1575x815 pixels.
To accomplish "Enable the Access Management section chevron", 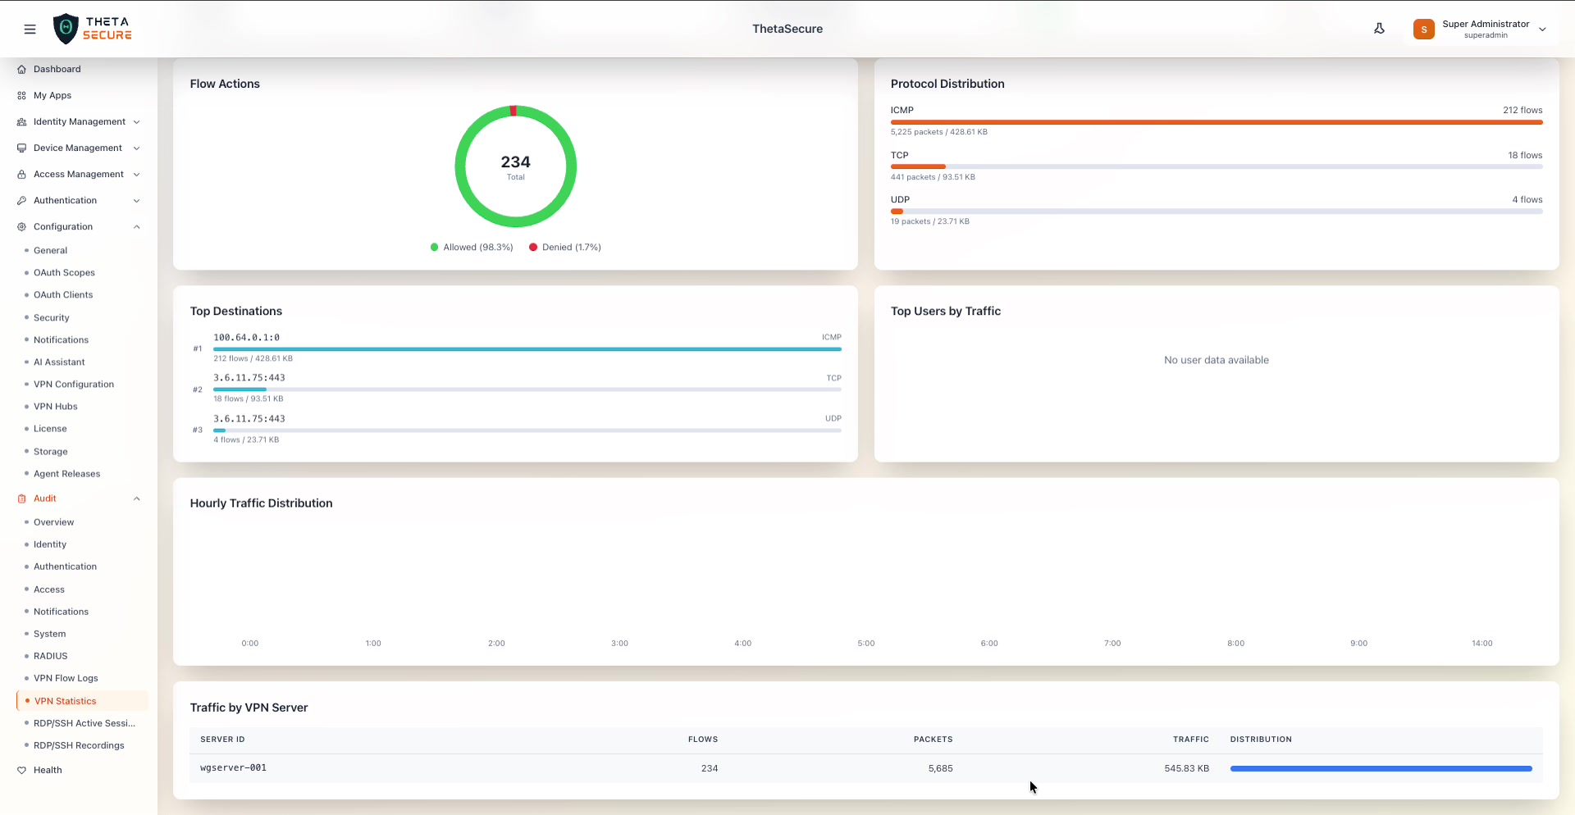I will click(136, 174).
